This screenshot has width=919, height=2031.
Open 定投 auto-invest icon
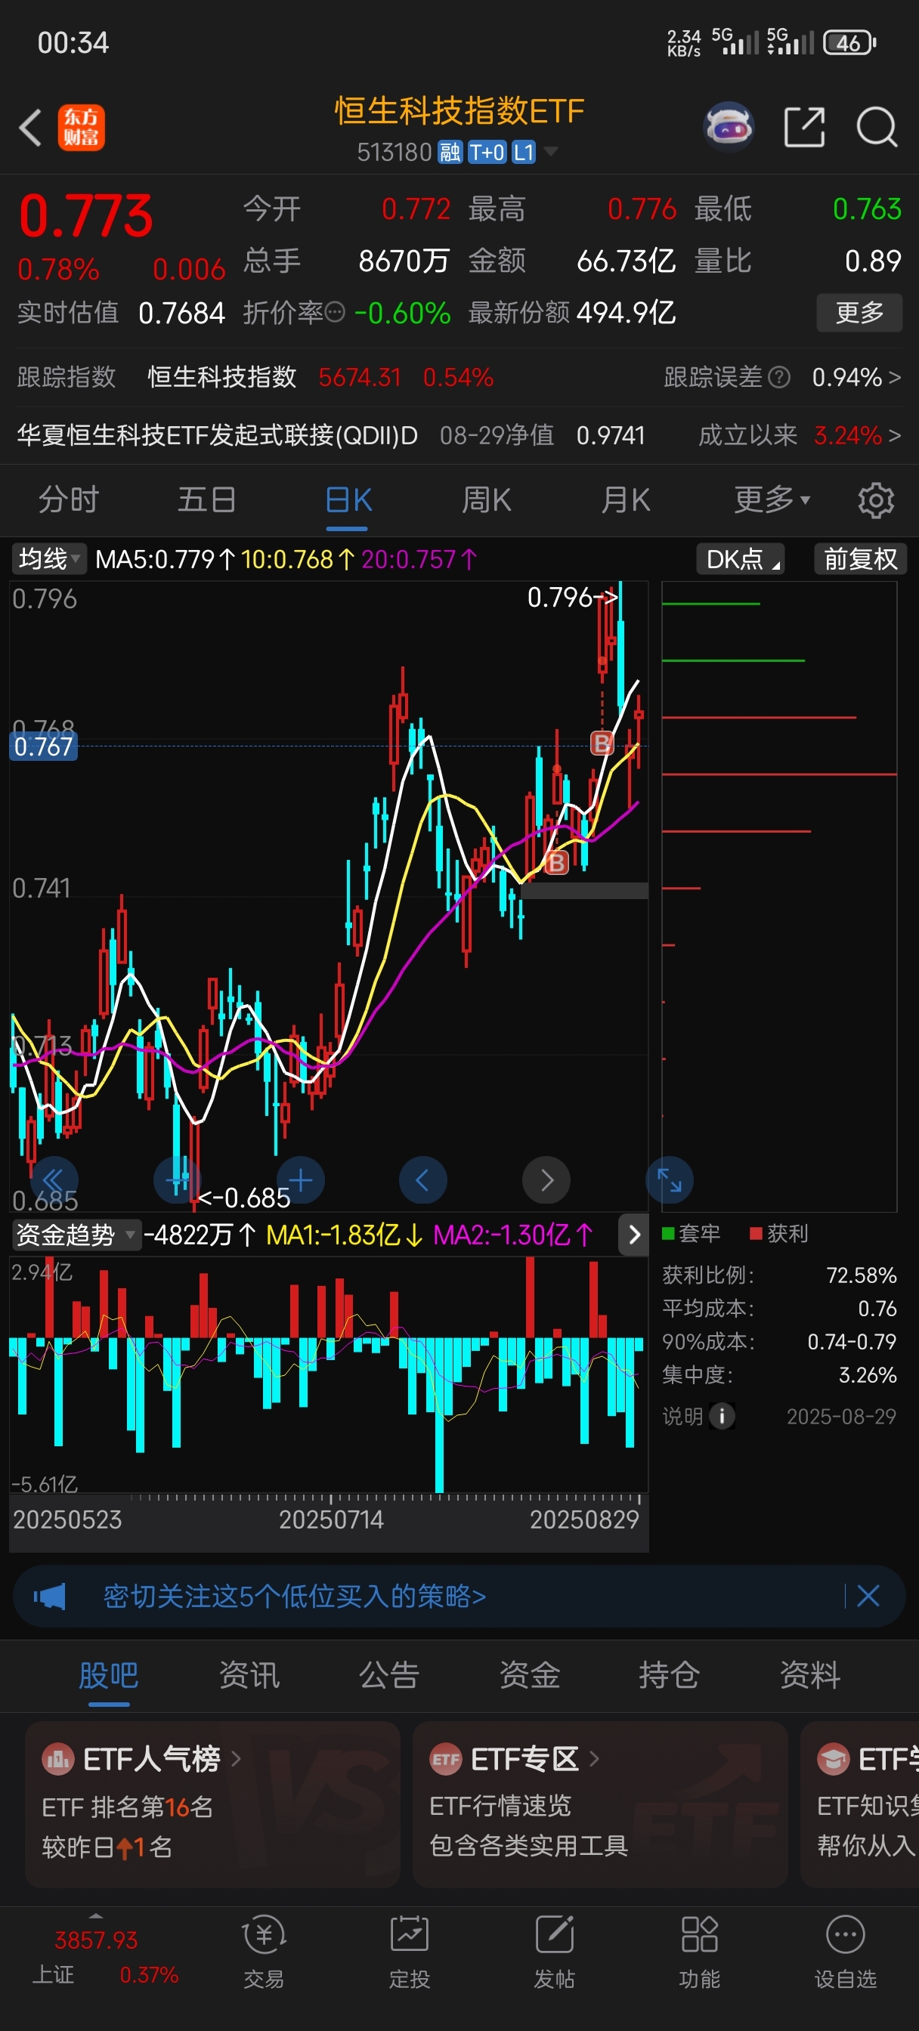[x=410, y=1936]
